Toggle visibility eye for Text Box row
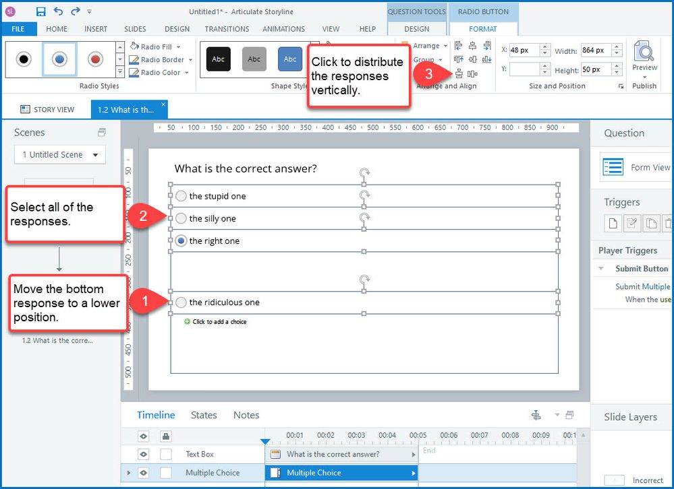 click(143, 454)
